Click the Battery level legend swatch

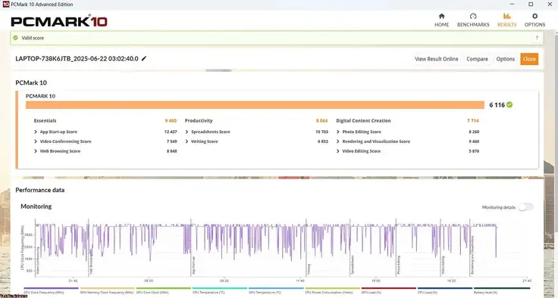(502, 288)
